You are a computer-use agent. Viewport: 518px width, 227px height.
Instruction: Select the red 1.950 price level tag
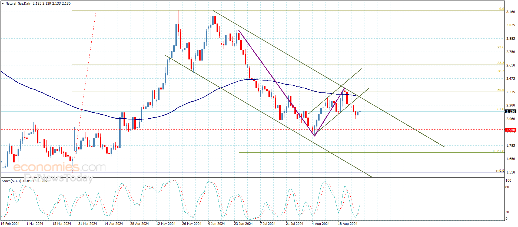pos(510,130)
